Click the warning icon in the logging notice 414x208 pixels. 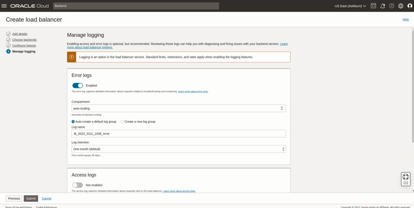point(72,57)
